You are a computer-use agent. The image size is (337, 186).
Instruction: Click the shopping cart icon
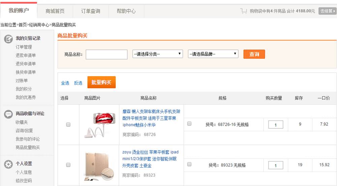[243, 11]
